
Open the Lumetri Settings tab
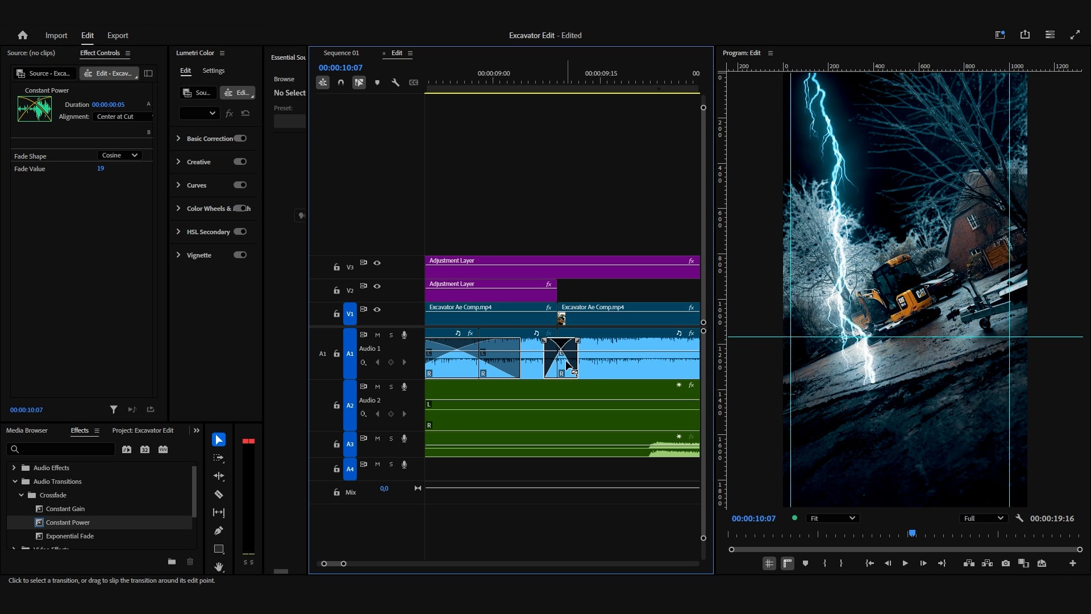[x=214, y=70]
